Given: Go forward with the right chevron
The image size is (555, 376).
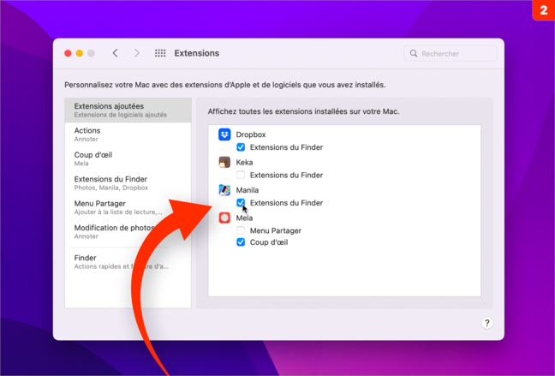Looking at the screenshot, I should pos(137,53).
